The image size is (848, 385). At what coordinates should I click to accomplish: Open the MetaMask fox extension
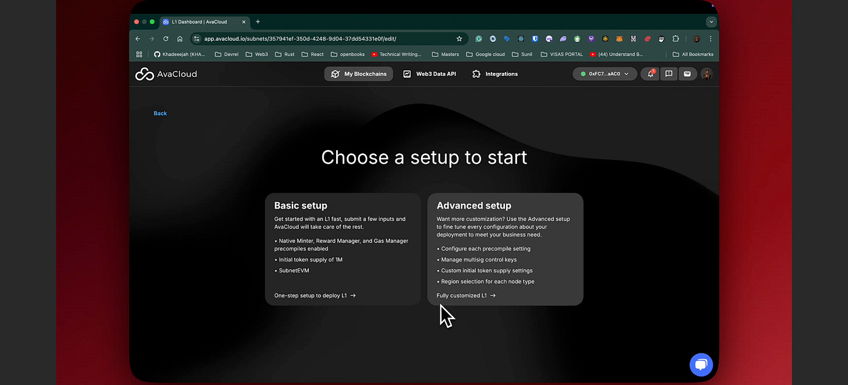tap(619, 39)
